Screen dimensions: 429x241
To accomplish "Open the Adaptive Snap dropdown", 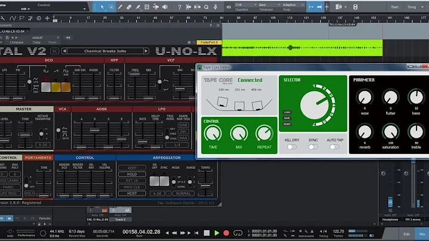I will click(x=293, y=5).
